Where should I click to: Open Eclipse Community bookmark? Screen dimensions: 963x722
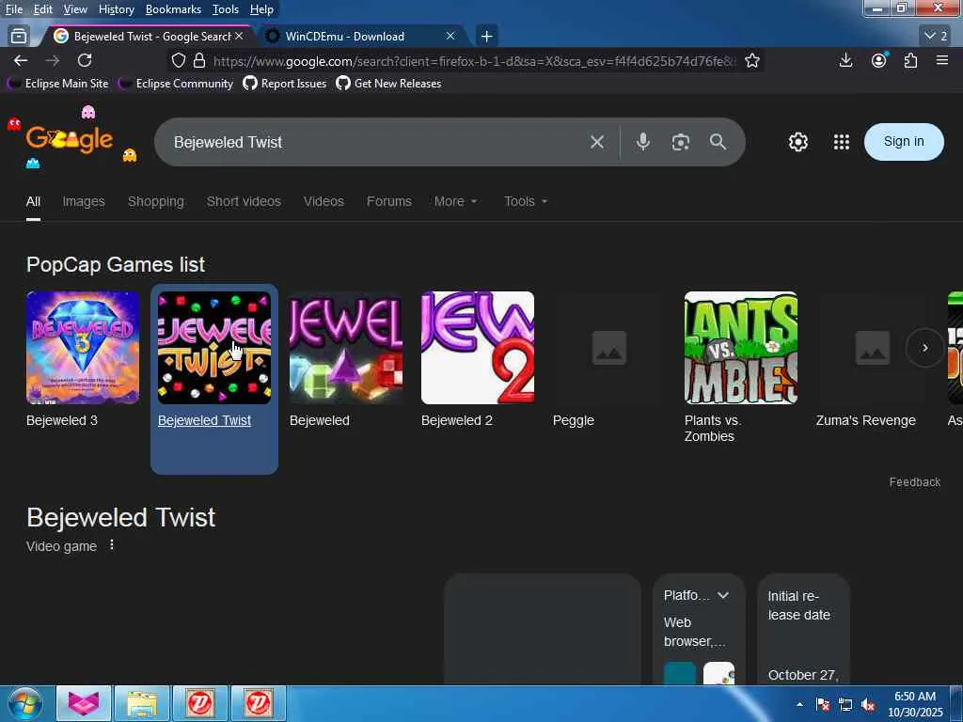tap(176, 84)
